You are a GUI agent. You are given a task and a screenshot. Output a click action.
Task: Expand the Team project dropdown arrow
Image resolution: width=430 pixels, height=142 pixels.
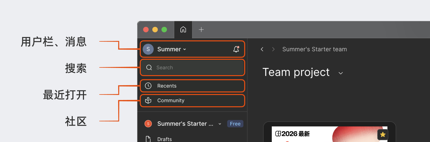click(x=340, y=73)
